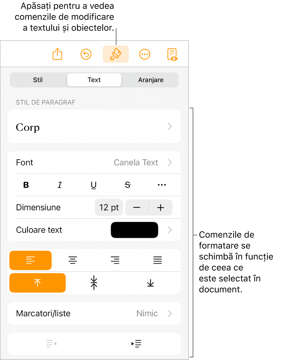
Task: Open the Font row showing Canela Text
Action: 94,163
